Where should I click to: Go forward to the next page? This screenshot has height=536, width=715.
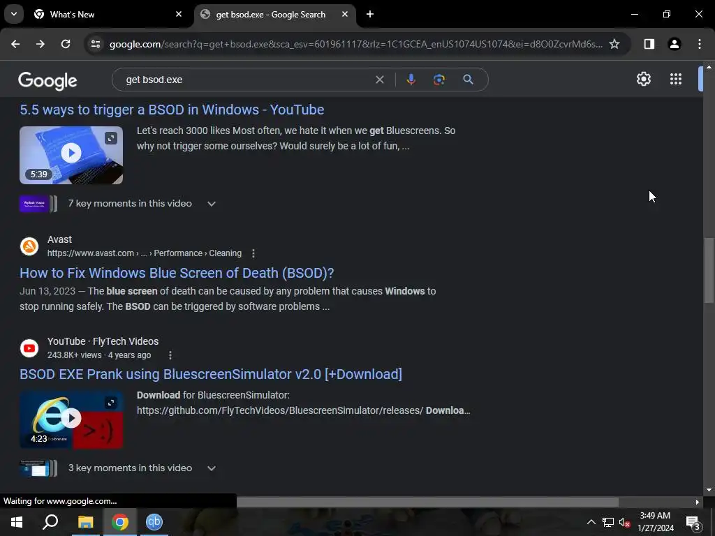pos(40,44)
